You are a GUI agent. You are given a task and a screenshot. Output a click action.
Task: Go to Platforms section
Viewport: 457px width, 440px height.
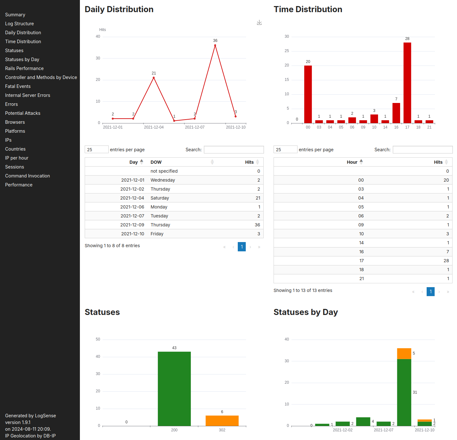[x=15, y=131]
